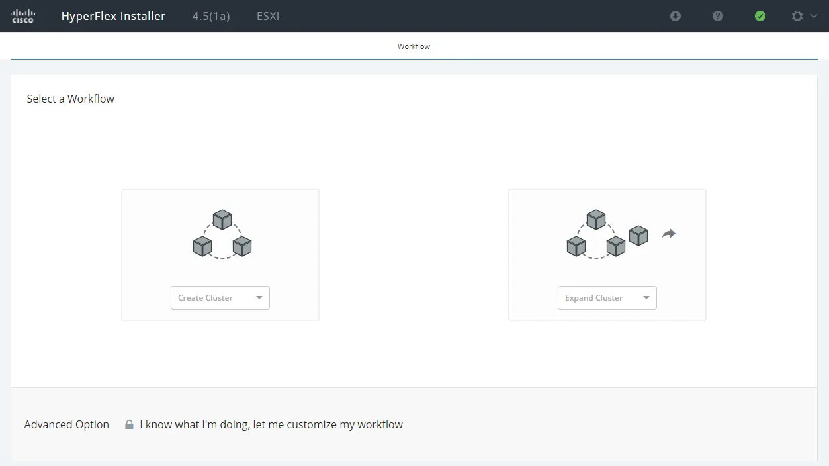Open the Expand Cluster dropdown
Viewport: 829px width, 466px height.
click(x=607, y=298)
